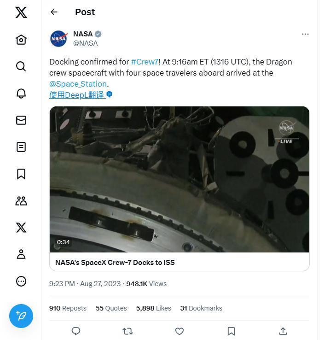
Task: Open the Profile person icon
Action: click(x=21, y=254)
